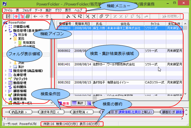191x128 pixels.
Task: Click the condition diagram right scroll arrow
Action: pos(182,118)
